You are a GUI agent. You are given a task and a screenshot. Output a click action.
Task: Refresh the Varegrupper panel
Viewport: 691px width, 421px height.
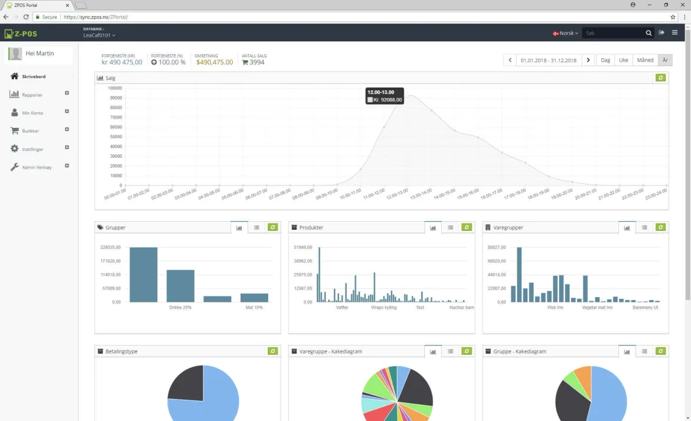[660, 227]
